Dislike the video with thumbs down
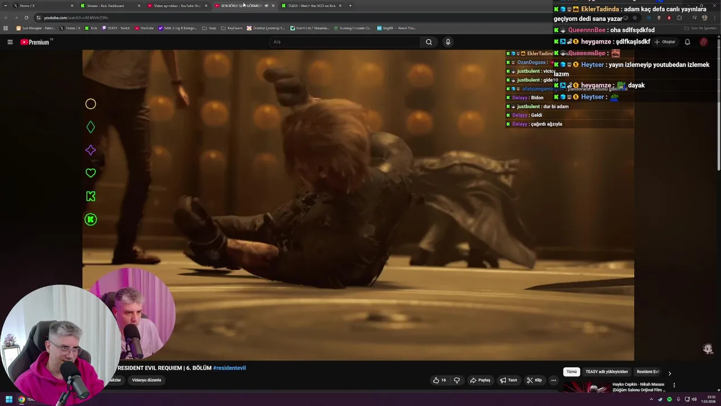The width and height of the screenshot is (721, 406). tap(457, 380)
